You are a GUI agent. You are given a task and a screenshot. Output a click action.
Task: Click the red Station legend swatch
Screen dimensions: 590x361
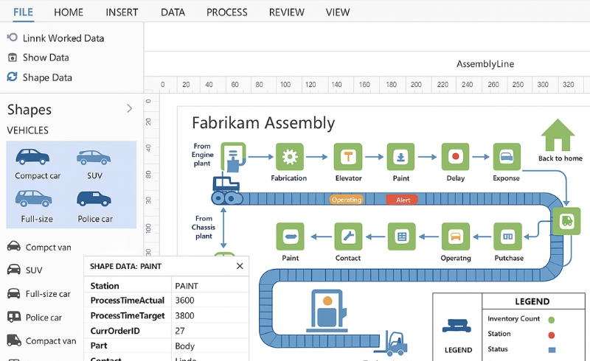(551, 335)
